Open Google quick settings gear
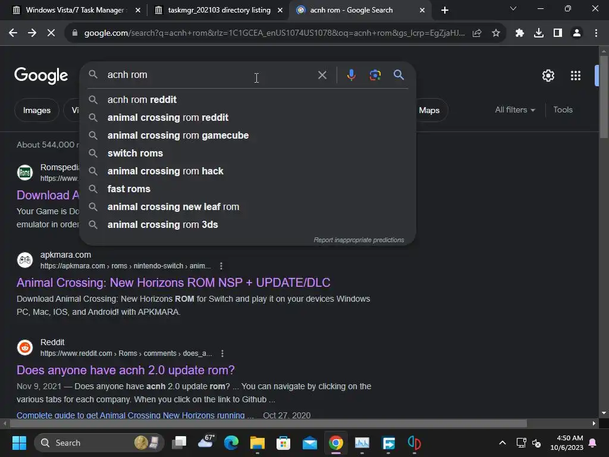 click(x=548, y=76)
